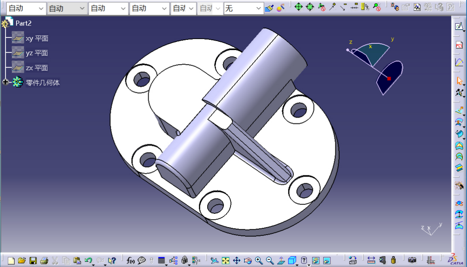This screenshot has width=467, height=267.
Task: Select the Zoom In magnifier icon
Action: [x=259, y=260]
